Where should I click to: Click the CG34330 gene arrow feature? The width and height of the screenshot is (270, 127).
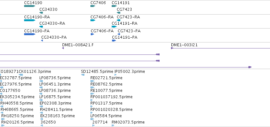pyautogui.click(x=41, y=13)
